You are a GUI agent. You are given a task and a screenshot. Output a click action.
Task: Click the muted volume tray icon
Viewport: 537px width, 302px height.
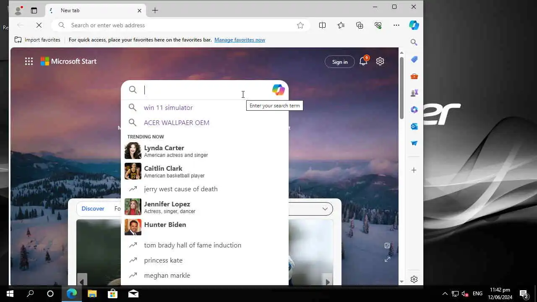465,294
